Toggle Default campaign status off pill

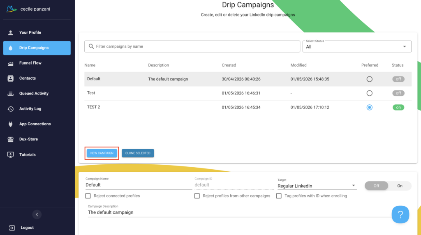pos(398,79)
